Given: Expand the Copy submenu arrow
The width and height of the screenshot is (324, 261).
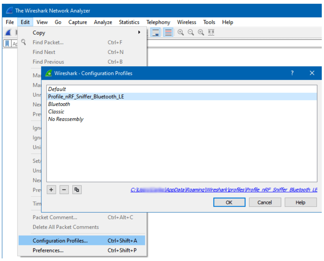Looking at the screenshot, I should pyautogui.click(x=139, y=33).
